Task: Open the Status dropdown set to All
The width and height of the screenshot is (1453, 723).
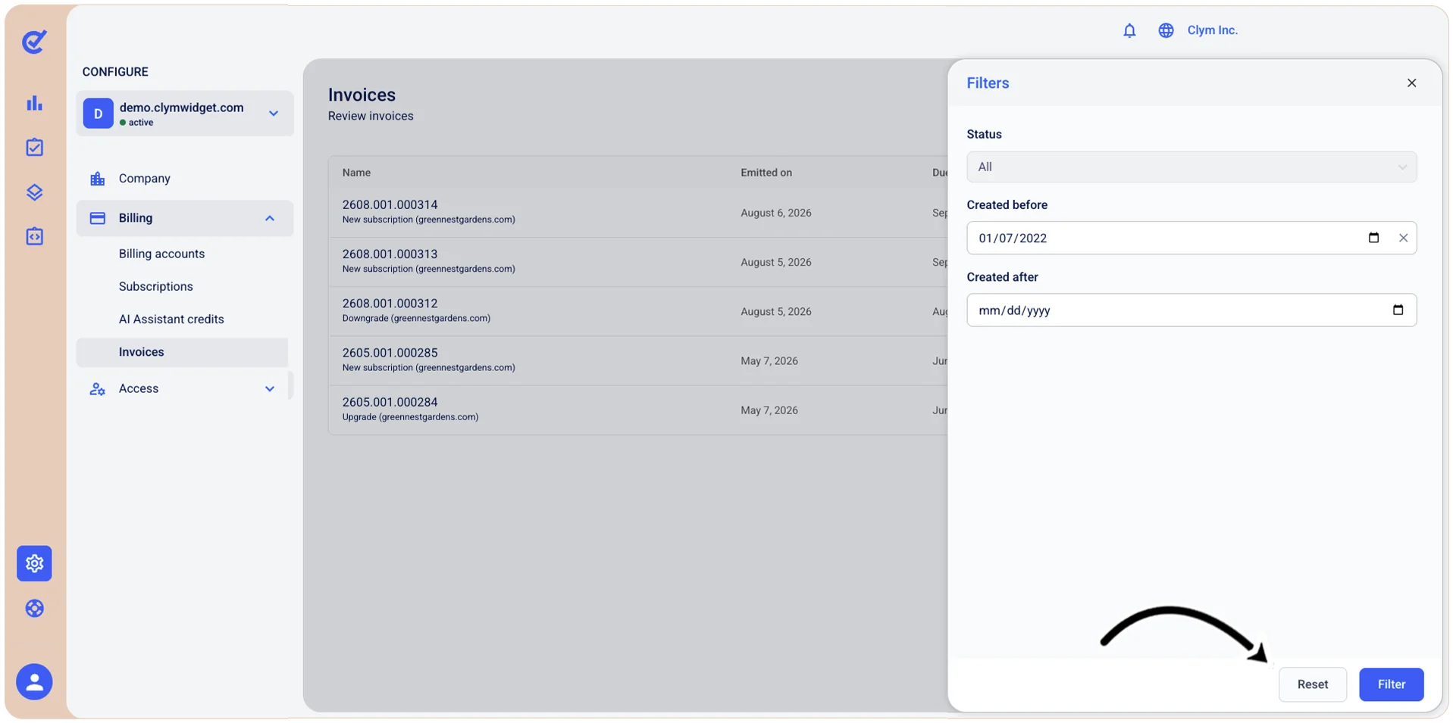Action: pyautogui.click(x=1191, y=167)
